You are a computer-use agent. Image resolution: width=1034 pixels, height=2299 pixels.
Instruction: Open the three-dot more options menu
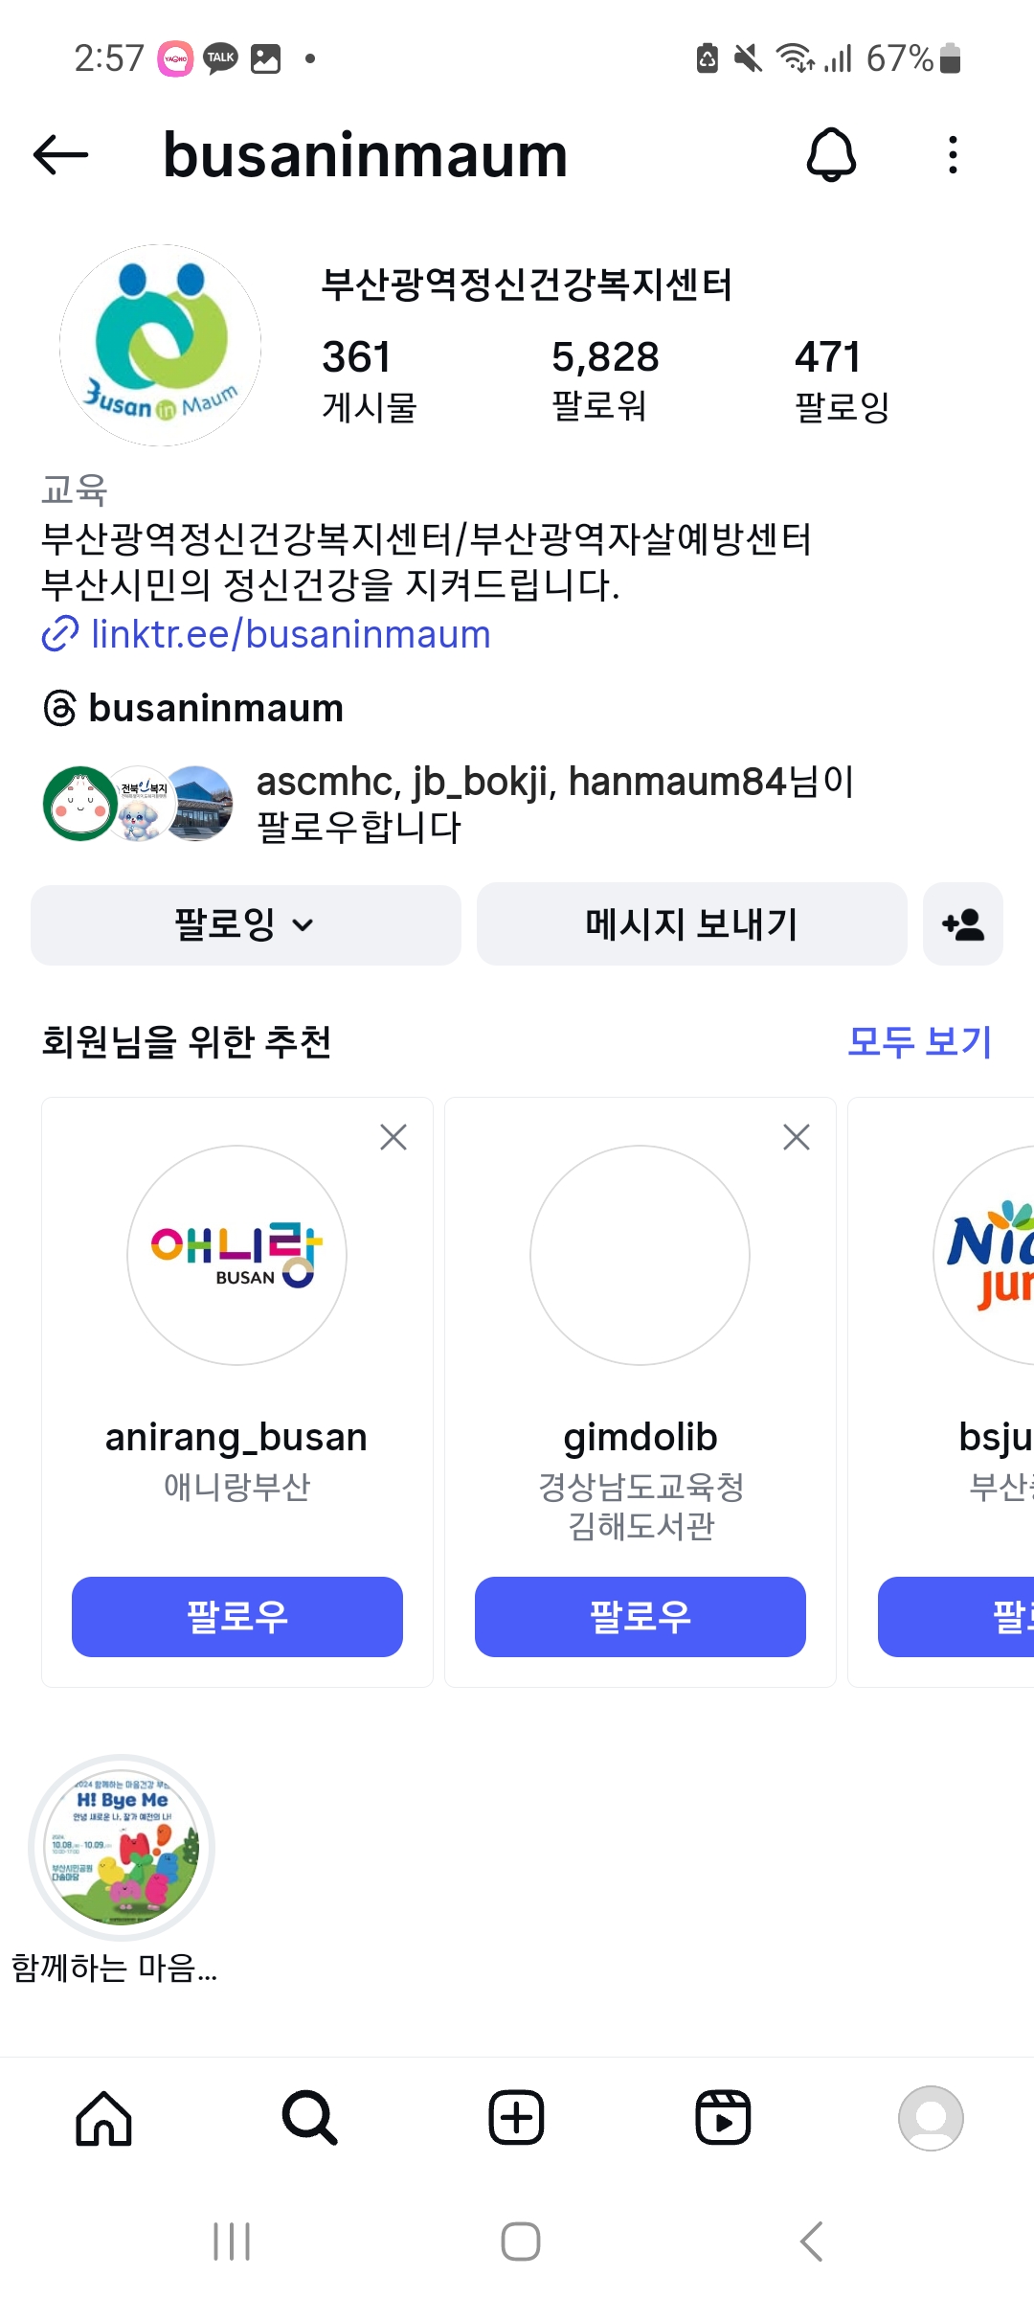click(952, 155)
